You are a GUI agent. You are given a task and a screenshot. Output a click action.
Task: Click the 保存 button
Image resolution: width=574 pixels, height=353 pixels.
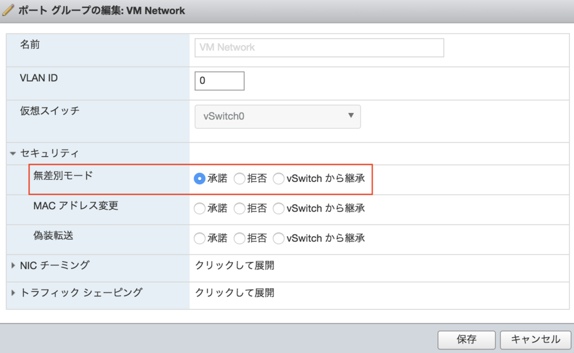tap(466, 340)
